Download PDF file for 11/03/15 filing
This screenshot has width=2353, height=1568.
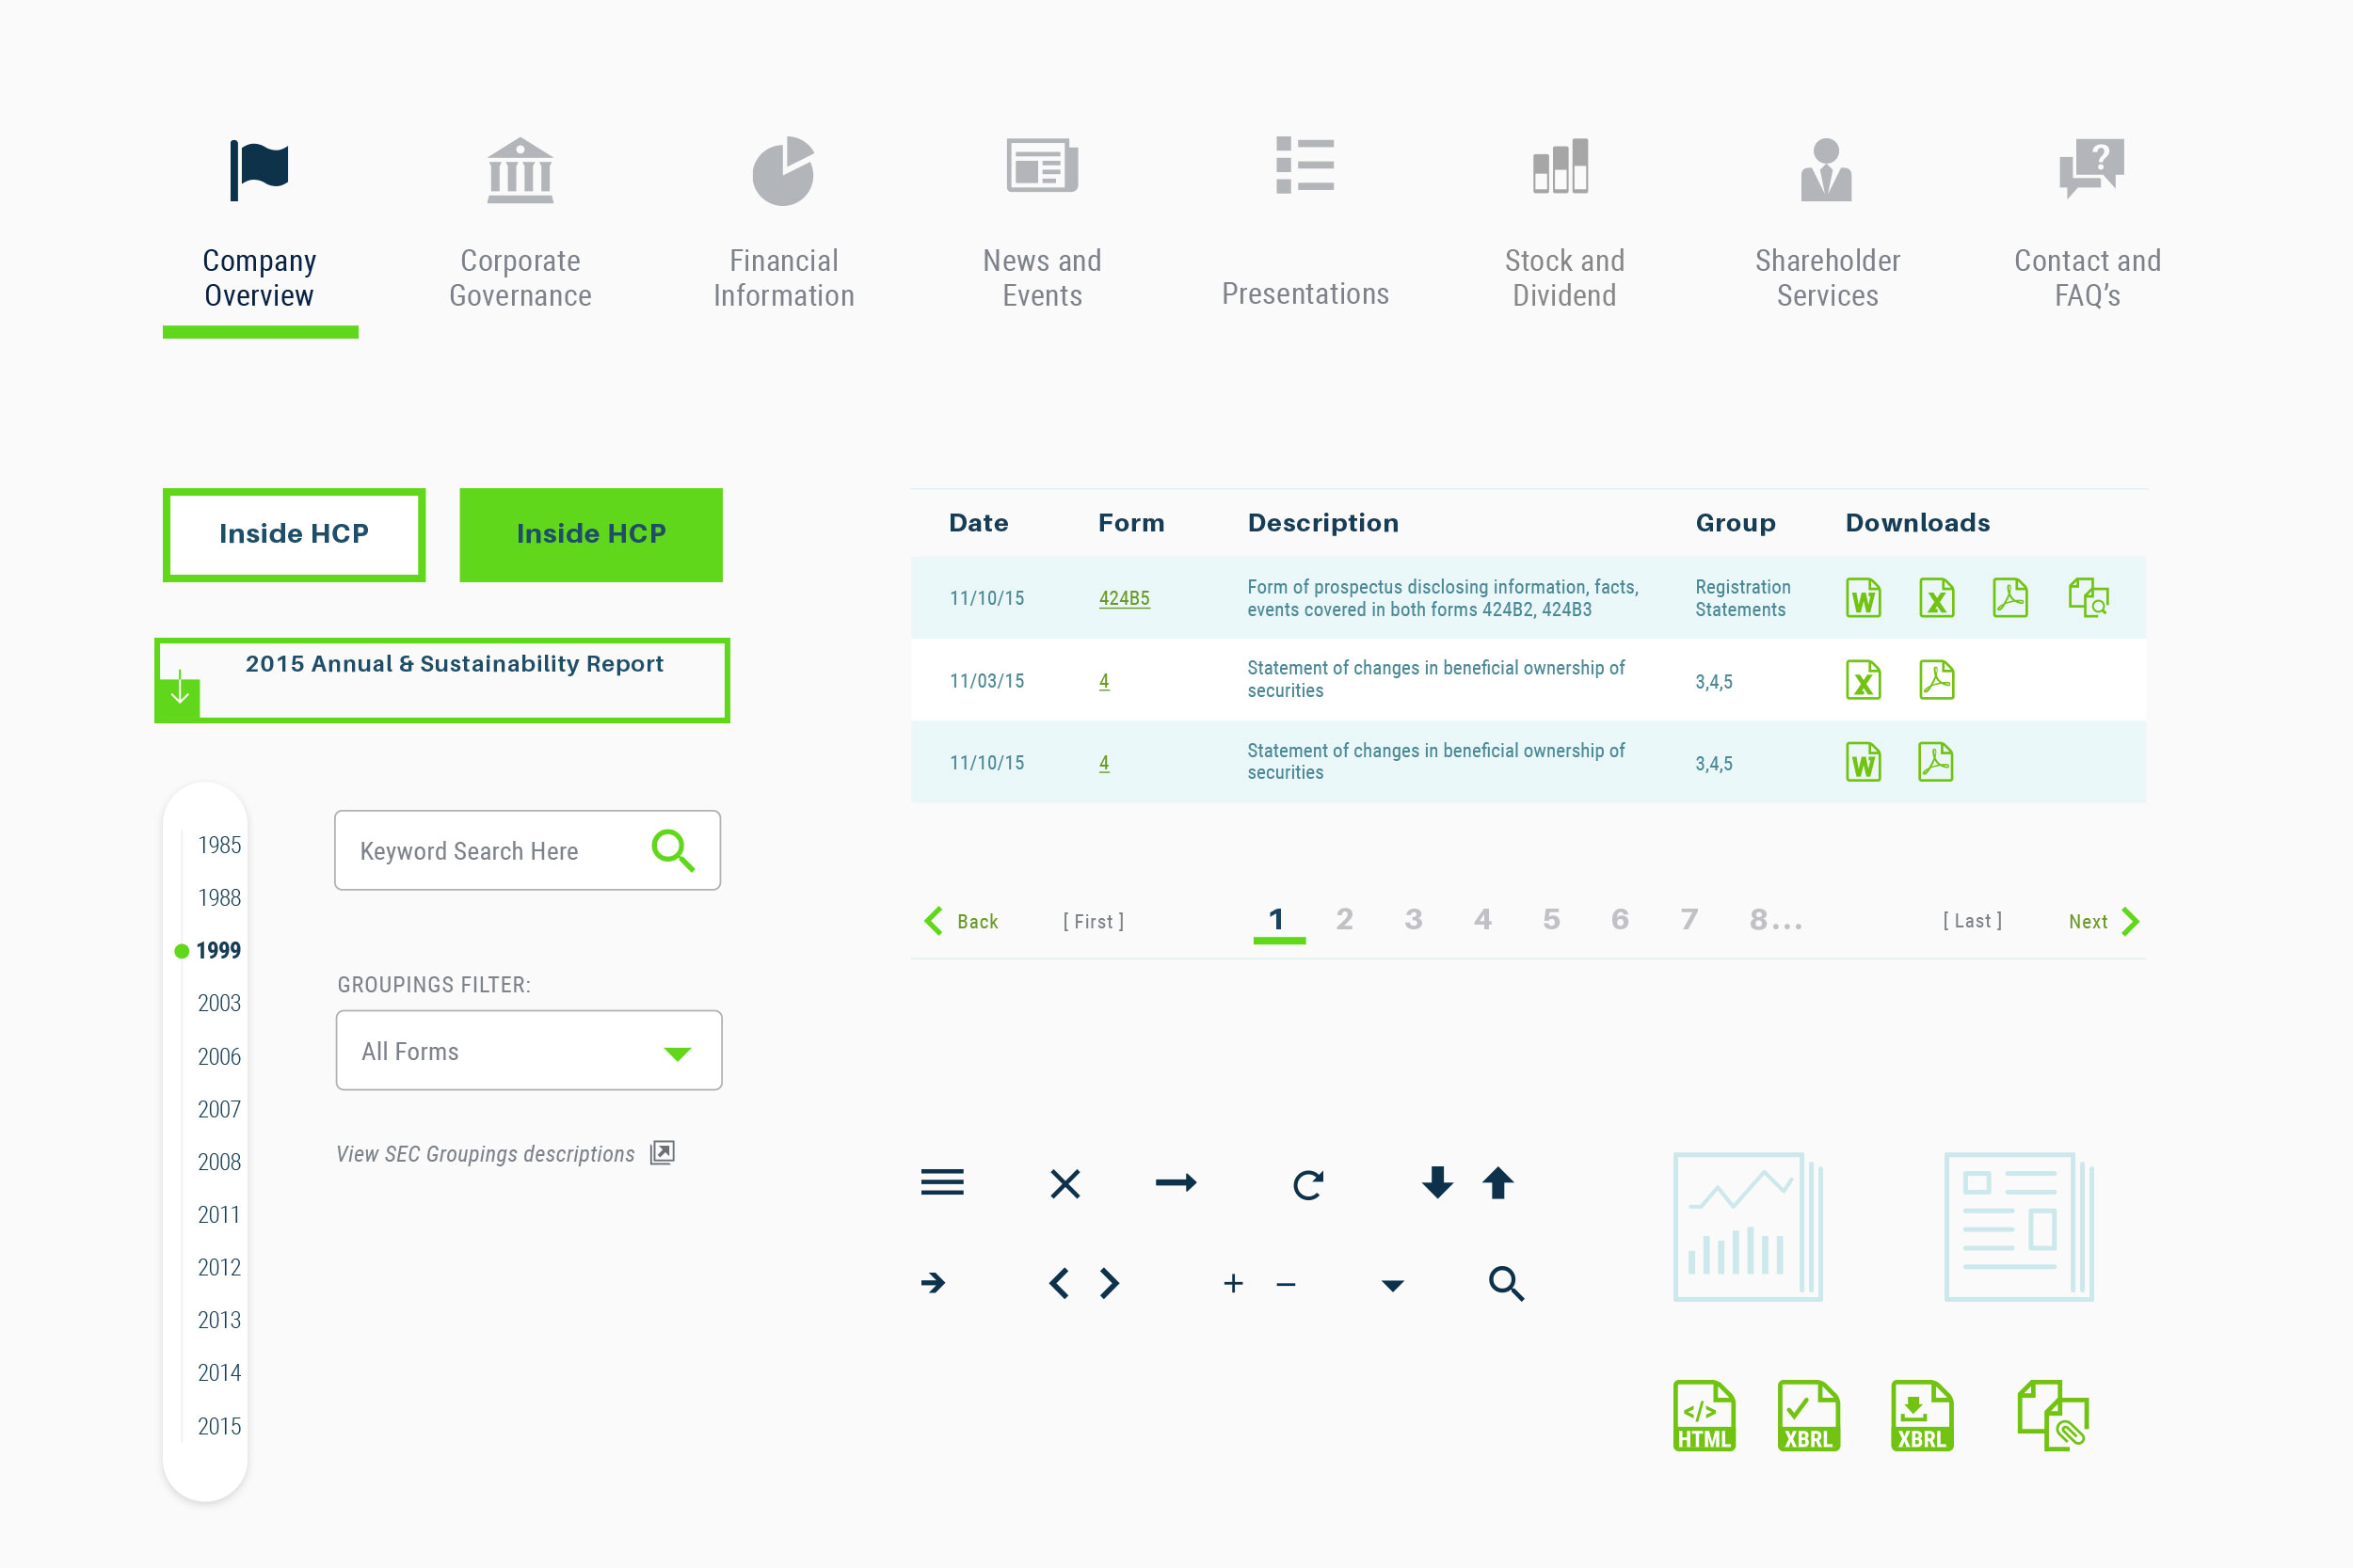tap(1937, 680)
